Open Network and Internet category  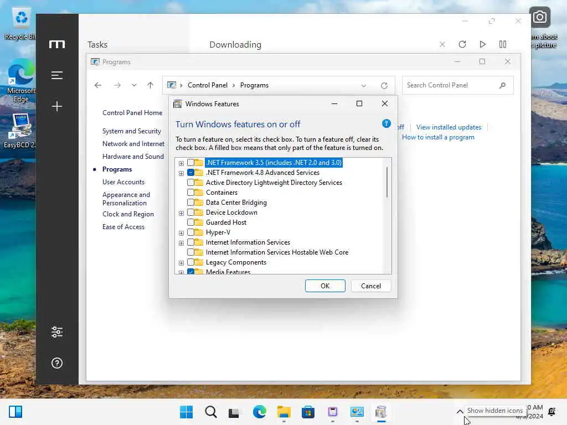[x=133, y=144]
